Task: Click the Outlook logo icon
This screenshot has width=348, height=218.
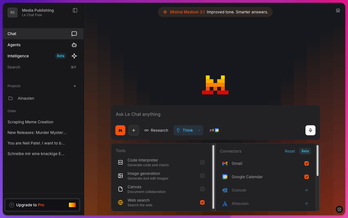Action: [225, 190]
